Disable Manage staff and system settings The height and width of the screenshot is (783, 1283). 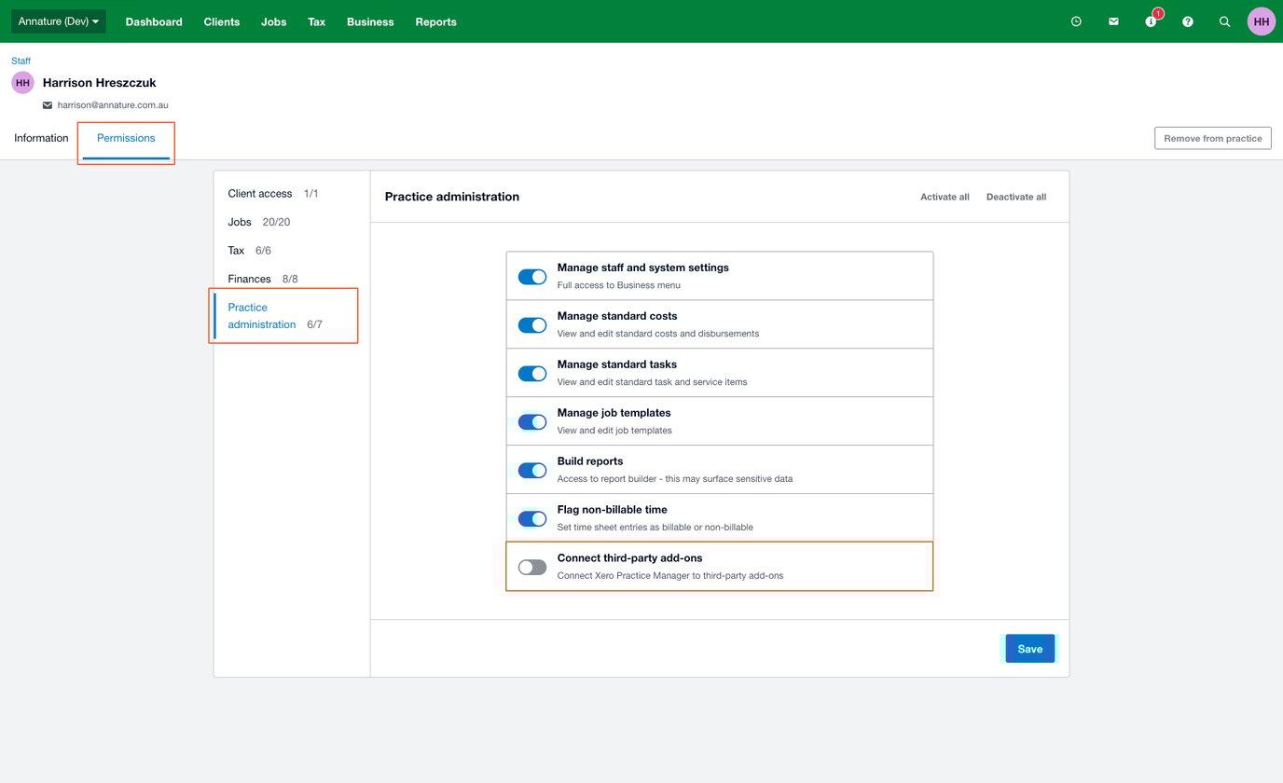click(532, 277)
